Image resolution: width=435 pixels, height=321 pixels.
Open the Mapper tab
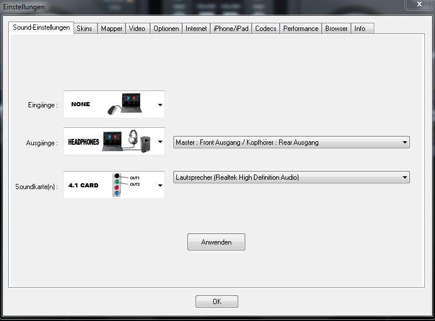pos(112,29)
